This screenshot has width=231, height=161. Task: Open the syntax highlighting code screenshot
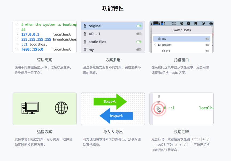pos(45,37)
